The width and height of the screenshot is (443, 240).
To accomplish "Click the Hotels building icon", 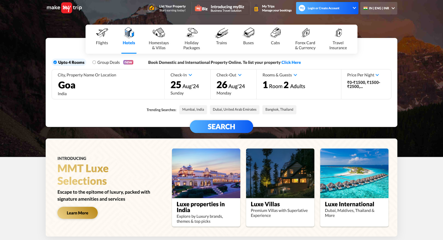I will (129, 32).
